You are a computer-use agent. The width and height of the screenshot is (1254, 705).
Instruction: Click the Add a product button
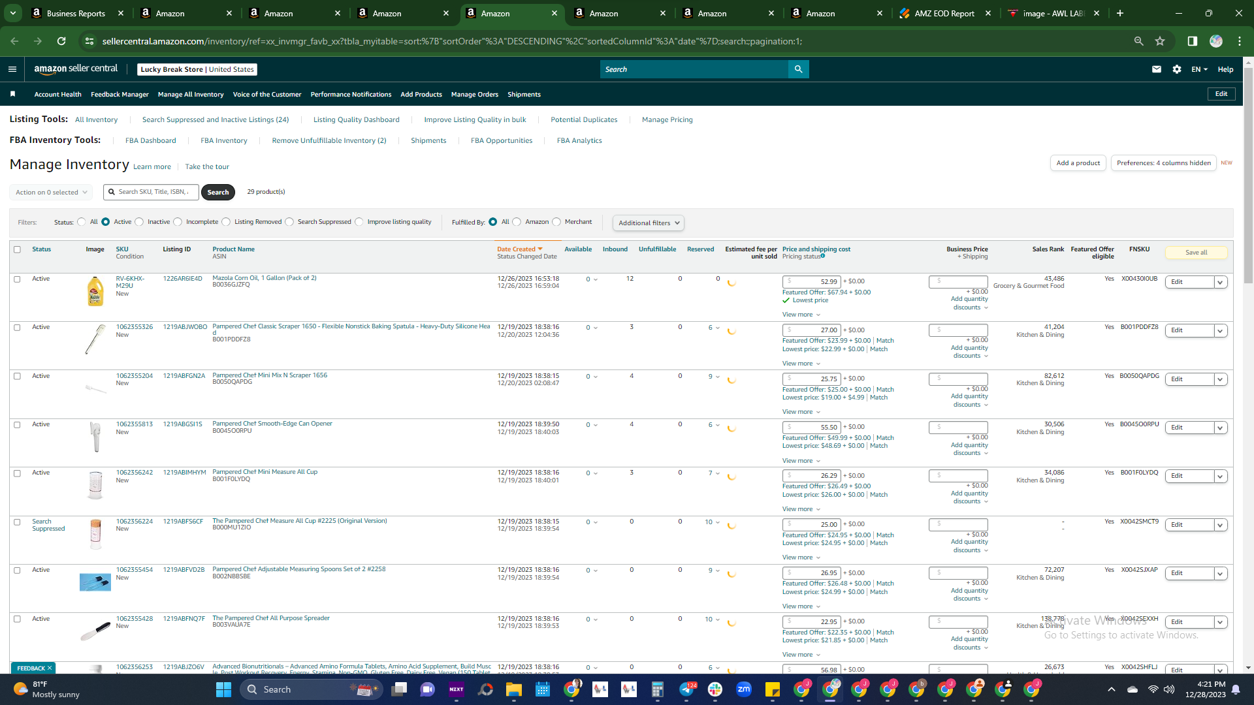tap(1078, 163)
